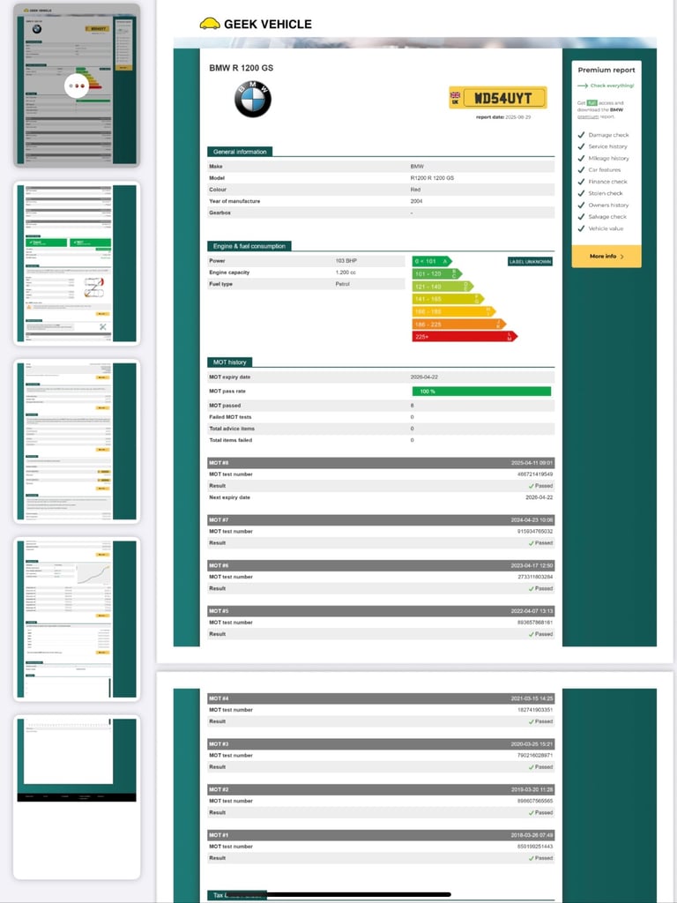Select the page 5 thumbnail
The height and width of the screenshot is (903, 677).
point(77,797)
